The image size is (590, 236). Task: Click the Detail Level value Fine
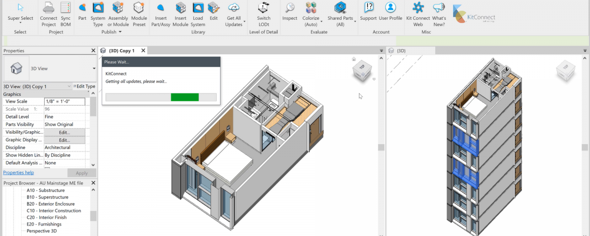pos(64,117)
